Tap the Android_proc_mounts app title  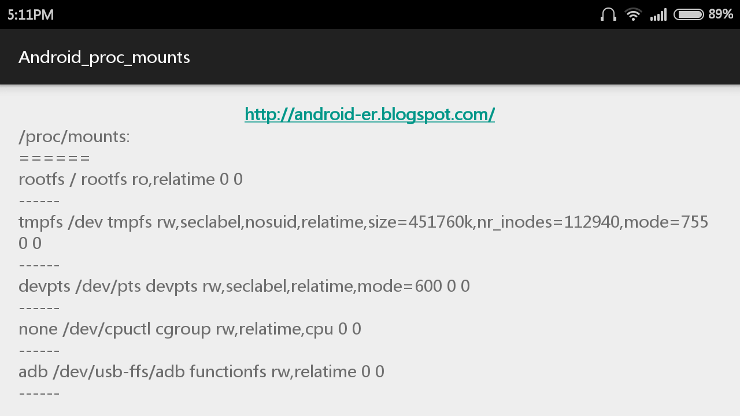coord(104,57)
